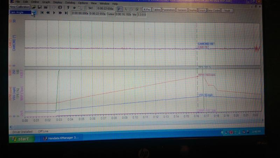This screenshot has width=280, height=158.
Task: Click the open file folder icon
Action: click(34, 7)
